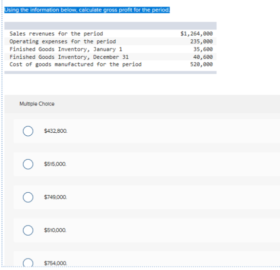Viewport: 280px width, 270px height.
Task: Click 'Finished Goods Inventory, December 31' label
Action: (x=69, y=57)
